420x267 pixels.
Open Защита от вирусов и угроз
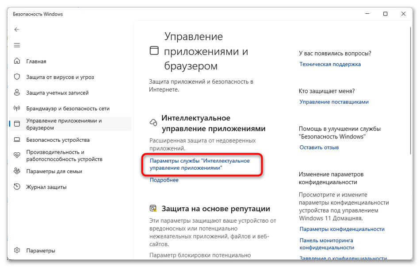(60, 77)
